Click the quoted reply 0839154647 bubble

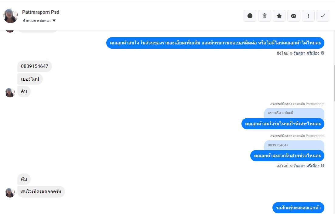coord(294,145)
